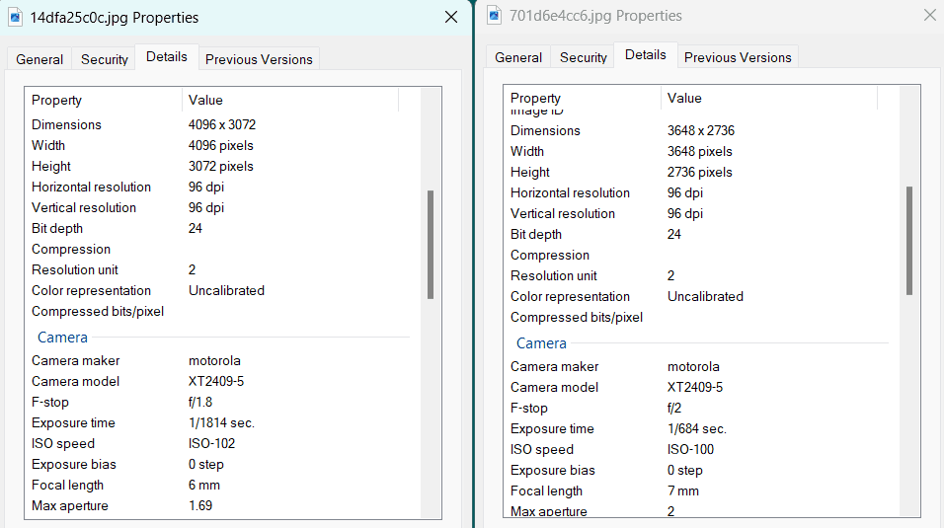This screenshot has width=944, height=528.
Task: Select the Camera section heading in 701d6e4cc6.jpg window
Action: tap(541, 343)
